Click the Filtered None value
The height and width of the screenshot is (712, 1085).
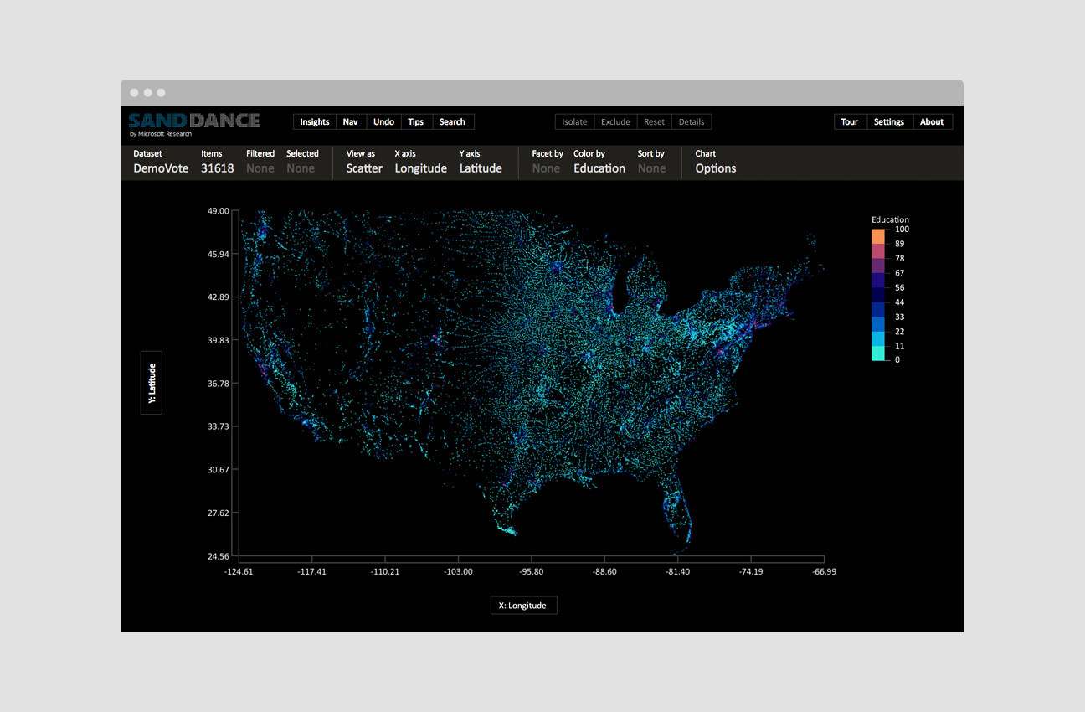coord(260,168)
